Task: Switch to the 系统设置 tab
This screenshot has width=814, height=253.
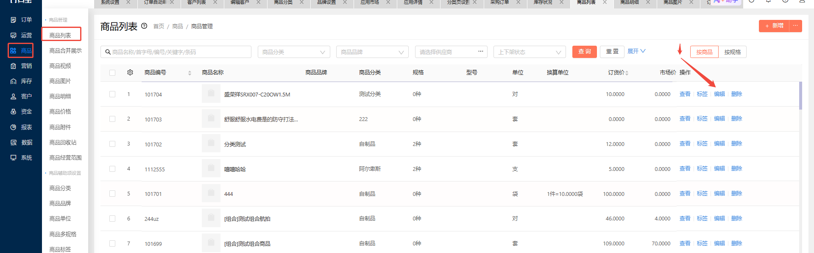Action: (x=110, y=2)
